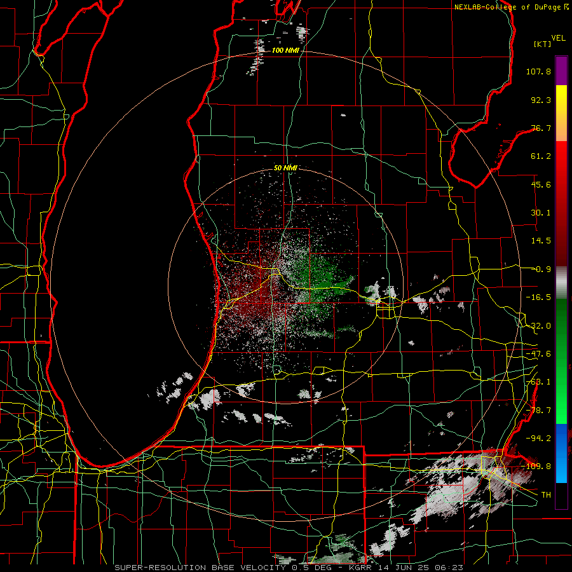Select the 92.3 scale value
The width and height of the screenshot is (572, 572).
[x=541, y=100]
